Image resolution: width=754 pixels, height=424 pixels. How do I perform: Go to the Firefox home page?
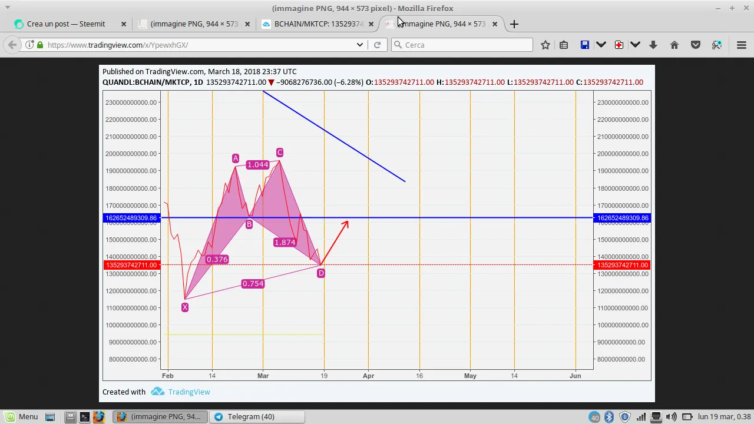(674, 45)
